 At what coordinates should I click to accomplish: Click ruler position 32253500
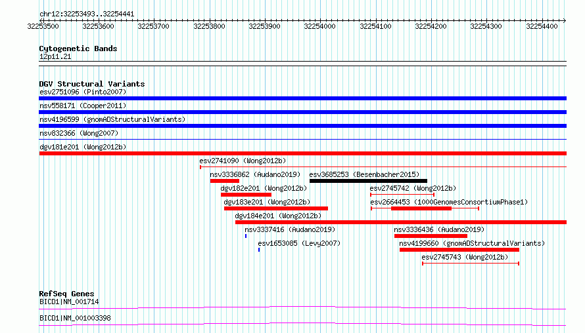[x=43, y=26]
